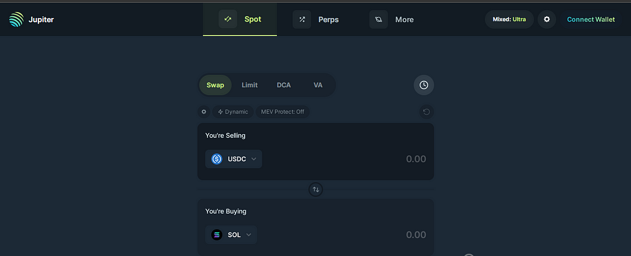This screenshot has height=256, width=631.
Task: Toggle MEV Protect: Off
Action: click(282, 112)
